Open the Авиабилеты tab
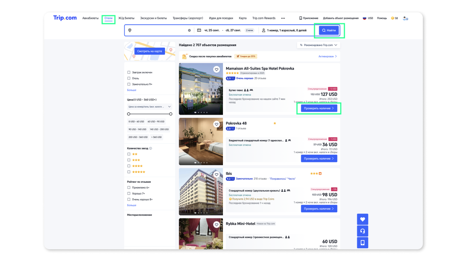This screenshot has width=467, height=262. [x=90, y=18]
